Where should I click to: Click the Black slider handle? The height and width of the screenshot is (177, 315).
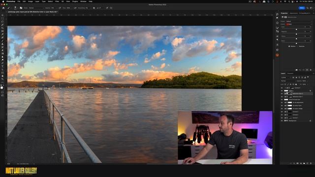(x=296, y=43)
